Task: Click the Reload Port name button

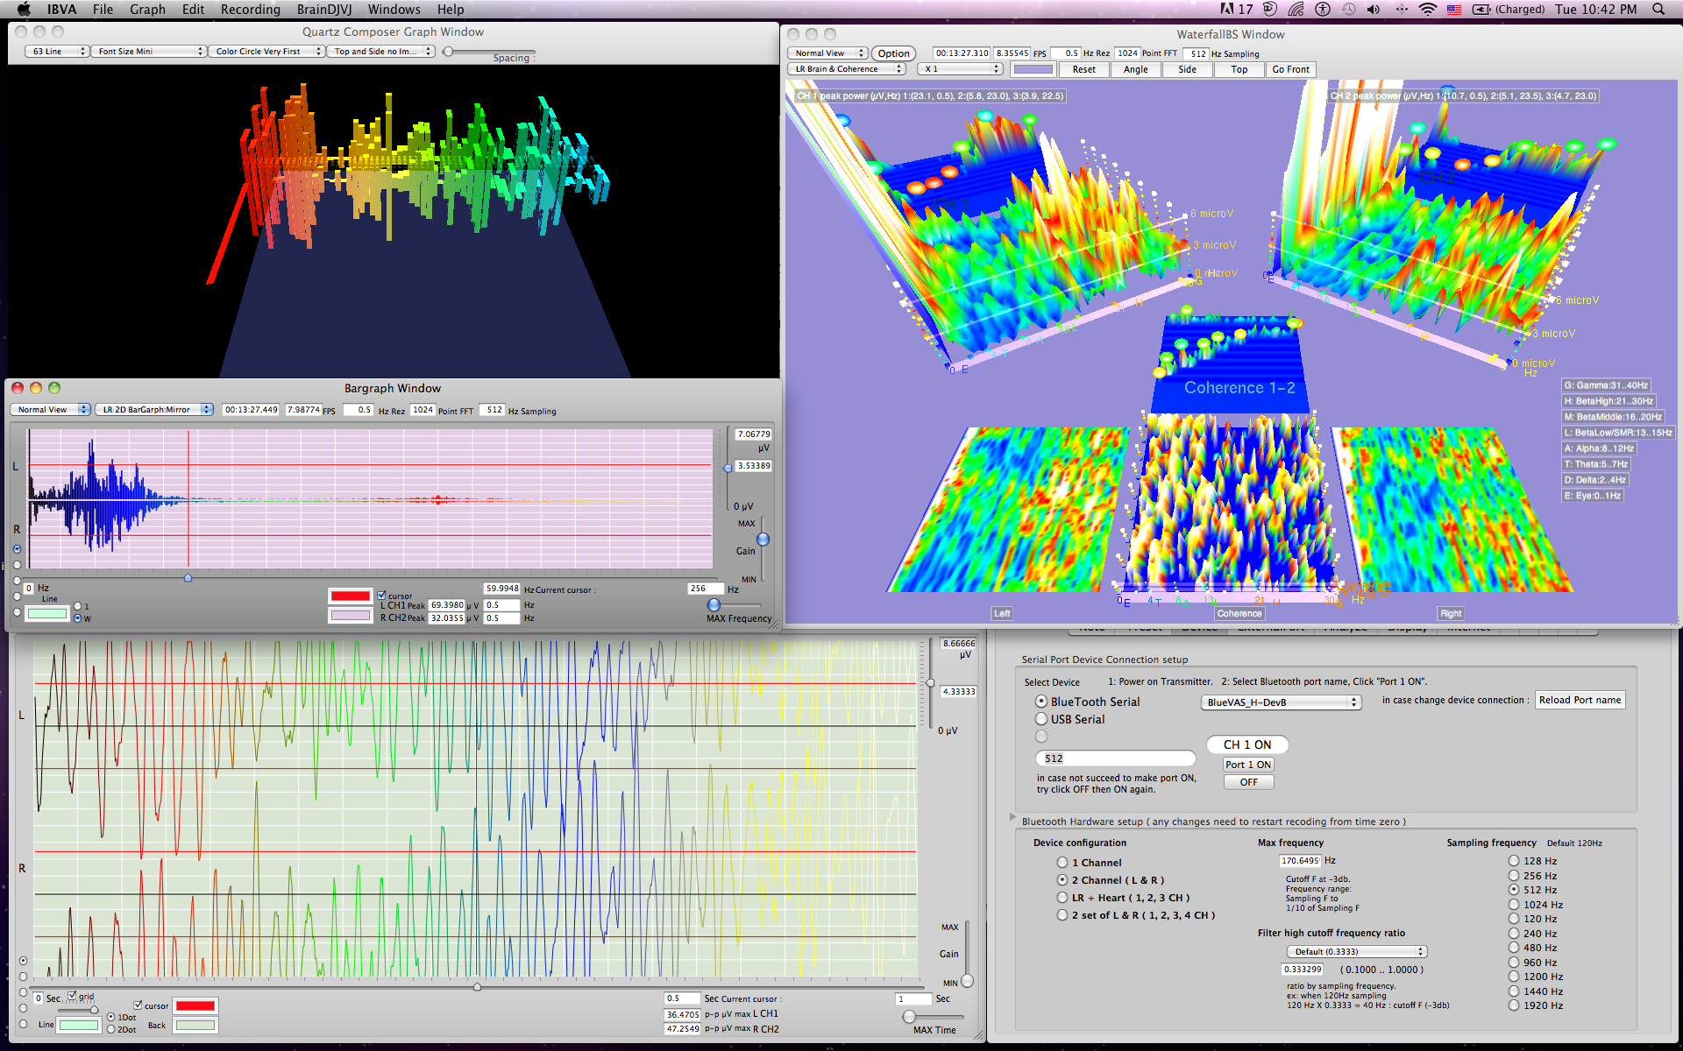Action: tap(1580, 700)
